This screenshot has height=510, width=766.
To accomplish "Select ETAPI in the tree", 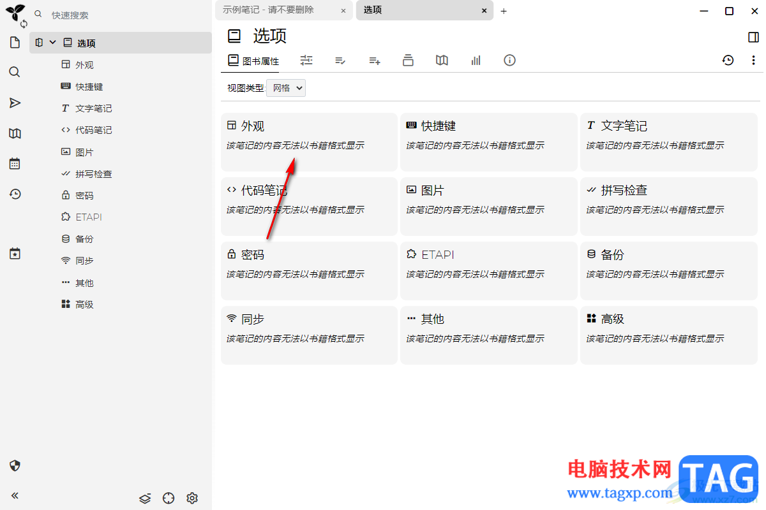I will [x=89, y=217].
